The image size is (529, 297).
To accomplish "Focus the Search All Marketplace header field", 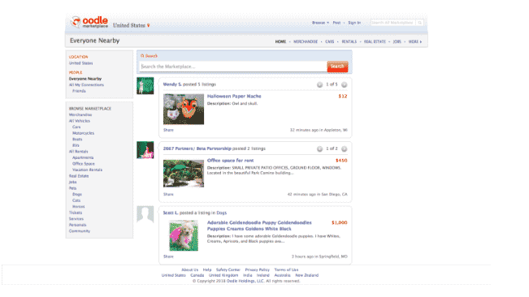I will point(393,23).
